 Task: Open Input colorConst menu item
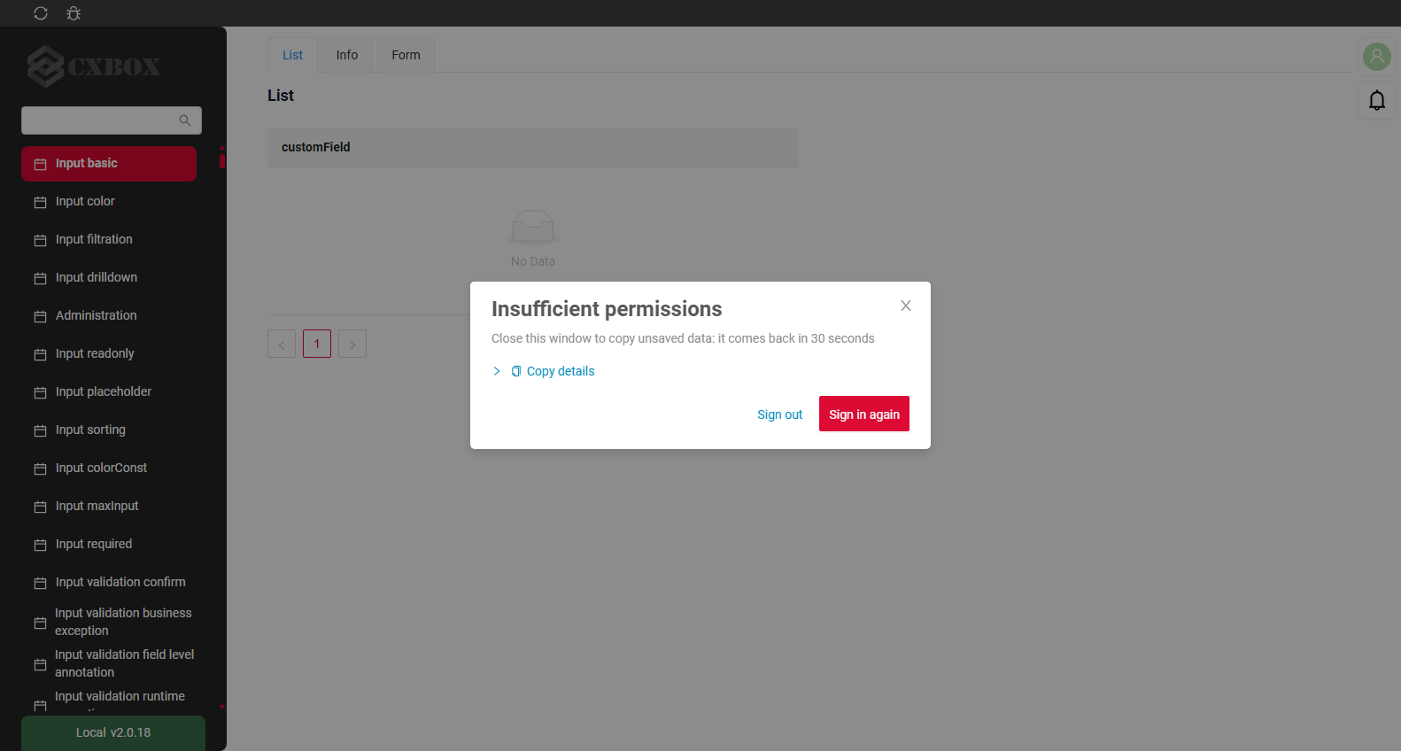tap(109, 468)
